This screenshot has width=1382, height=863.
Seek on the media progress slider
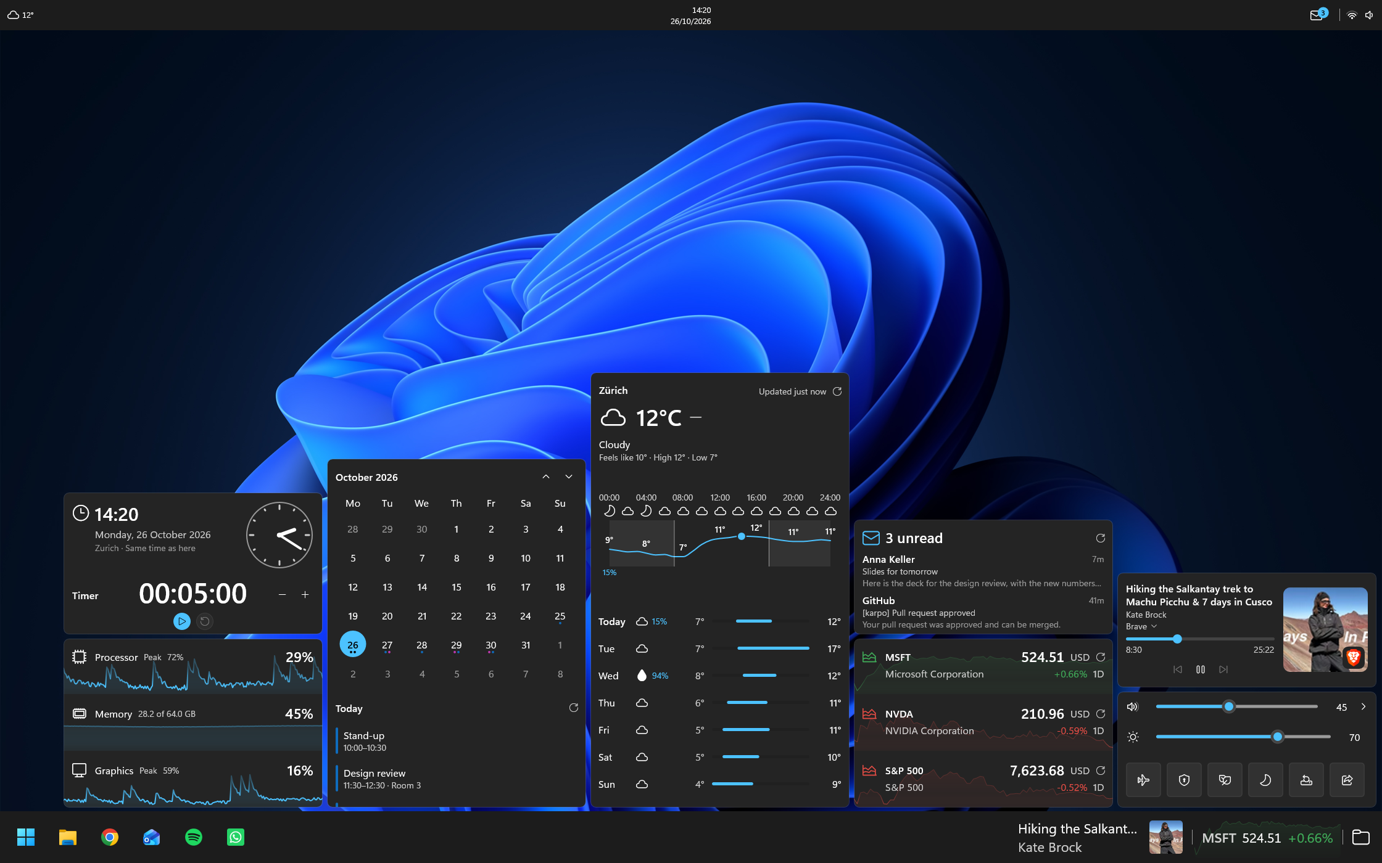pos(1200,639)
